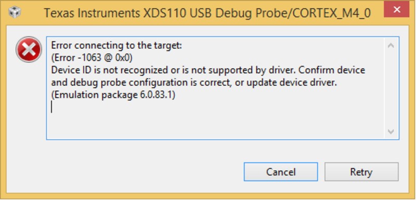Click the Retry button
Image resolution: width=416 pixels, height=201 pixels.
click(361, 172)
